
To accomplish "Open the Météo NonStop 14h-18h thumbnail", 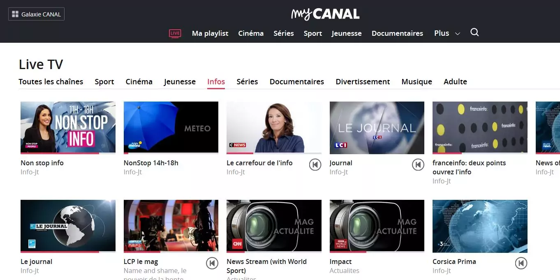I will (171, 127).
